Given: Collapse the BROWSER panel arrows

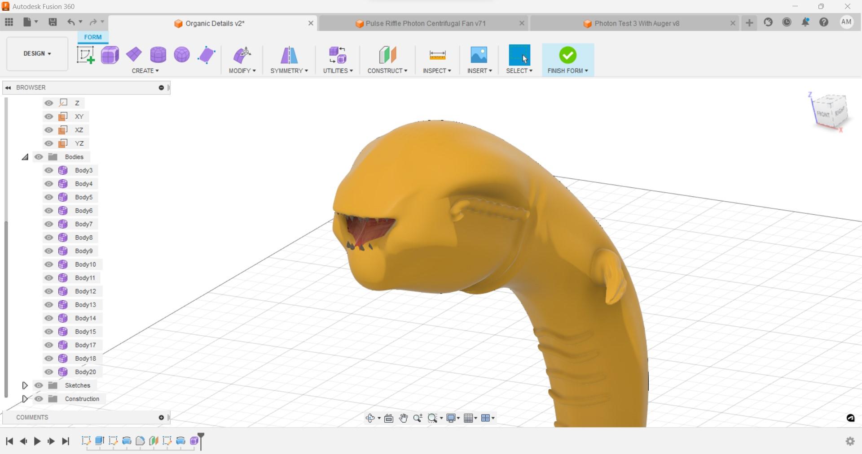Looking at the screenshot, I should tap(8, 87).
